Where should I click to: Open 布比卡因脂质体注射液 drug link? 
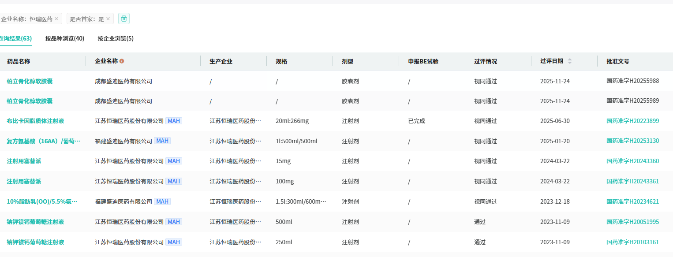click(x=36, y=121)
